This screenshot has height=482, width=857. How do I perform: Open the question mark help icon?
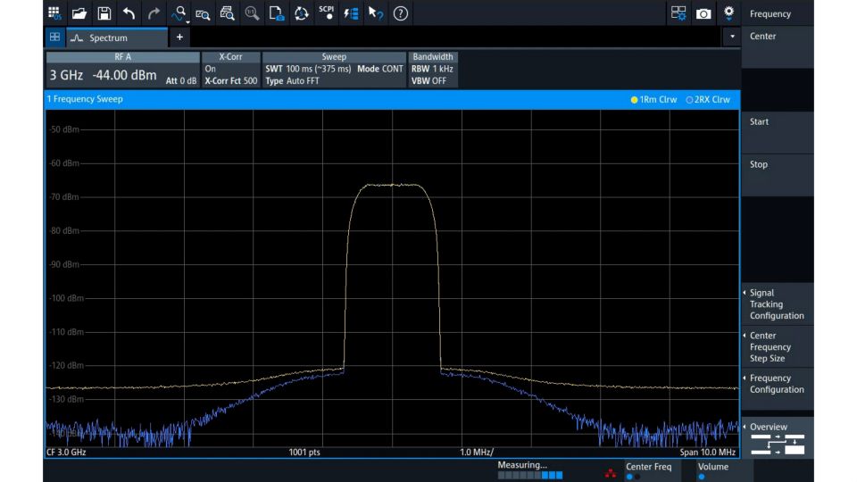401,13
